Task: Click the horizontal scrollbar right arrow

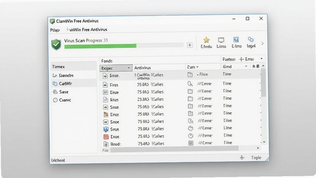Action: tap(258, 148)
